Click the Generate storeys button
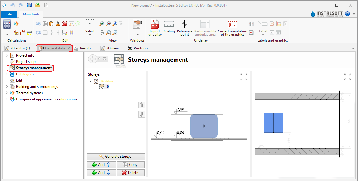358x181 pixels. (116, 157)
